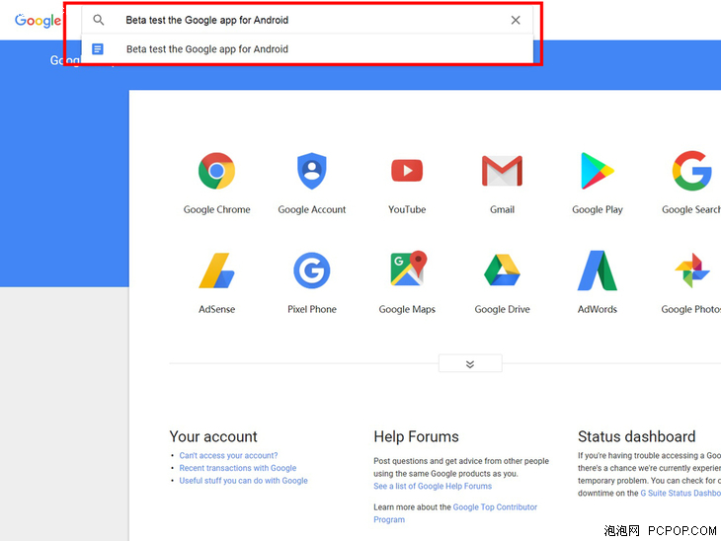Open the Gmail envelope icon

(x=502, y=171)
